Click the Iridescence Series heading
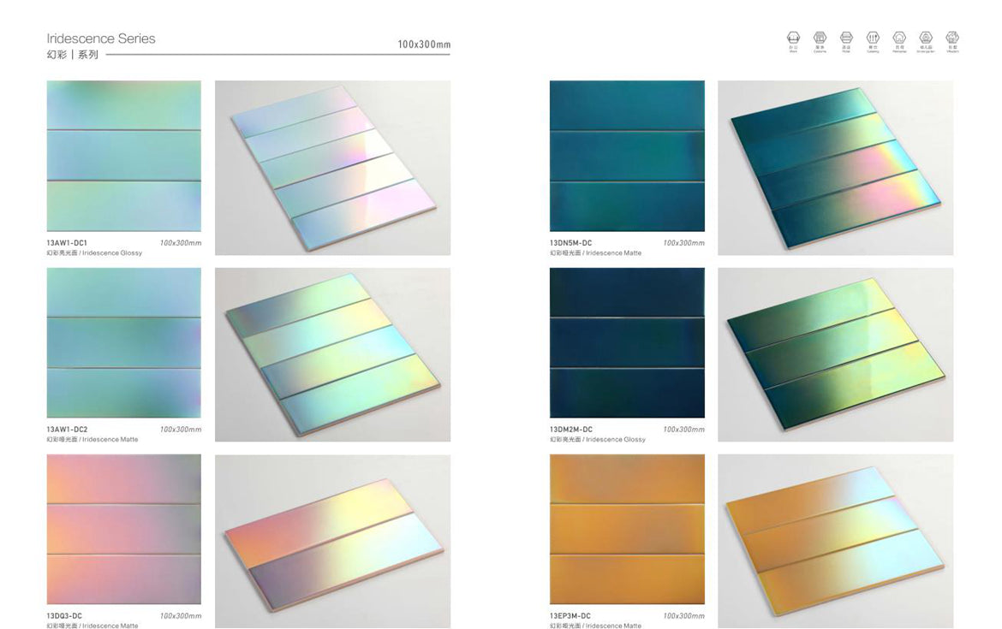 tap(101, 39)
